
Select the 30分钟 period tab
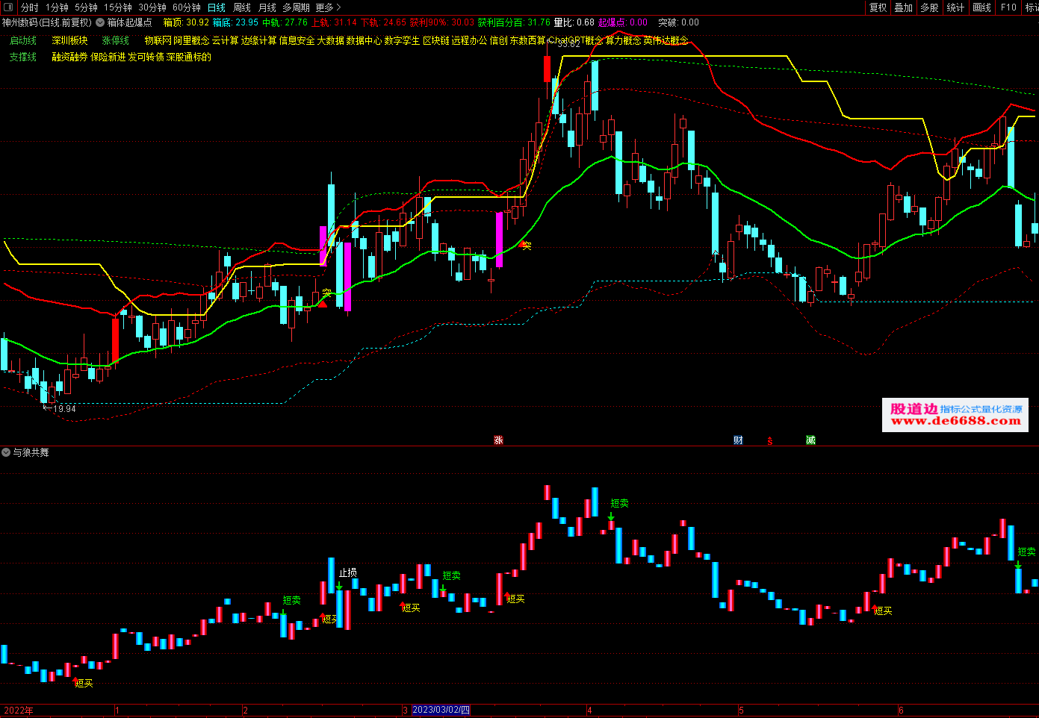point(152,7)
